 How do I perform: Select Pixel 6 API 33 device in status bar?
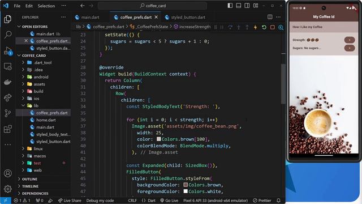pyautogui.click(x=215, y=200)
